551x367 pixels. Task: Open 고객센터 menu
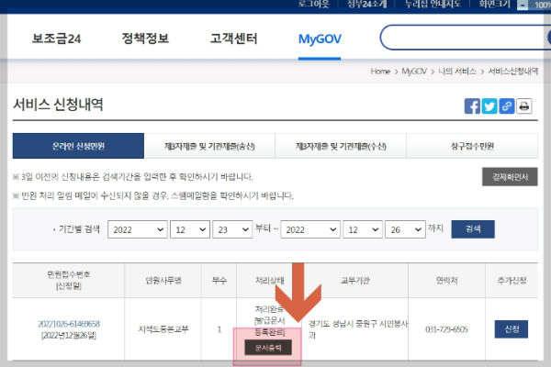(x=233, y=39)
